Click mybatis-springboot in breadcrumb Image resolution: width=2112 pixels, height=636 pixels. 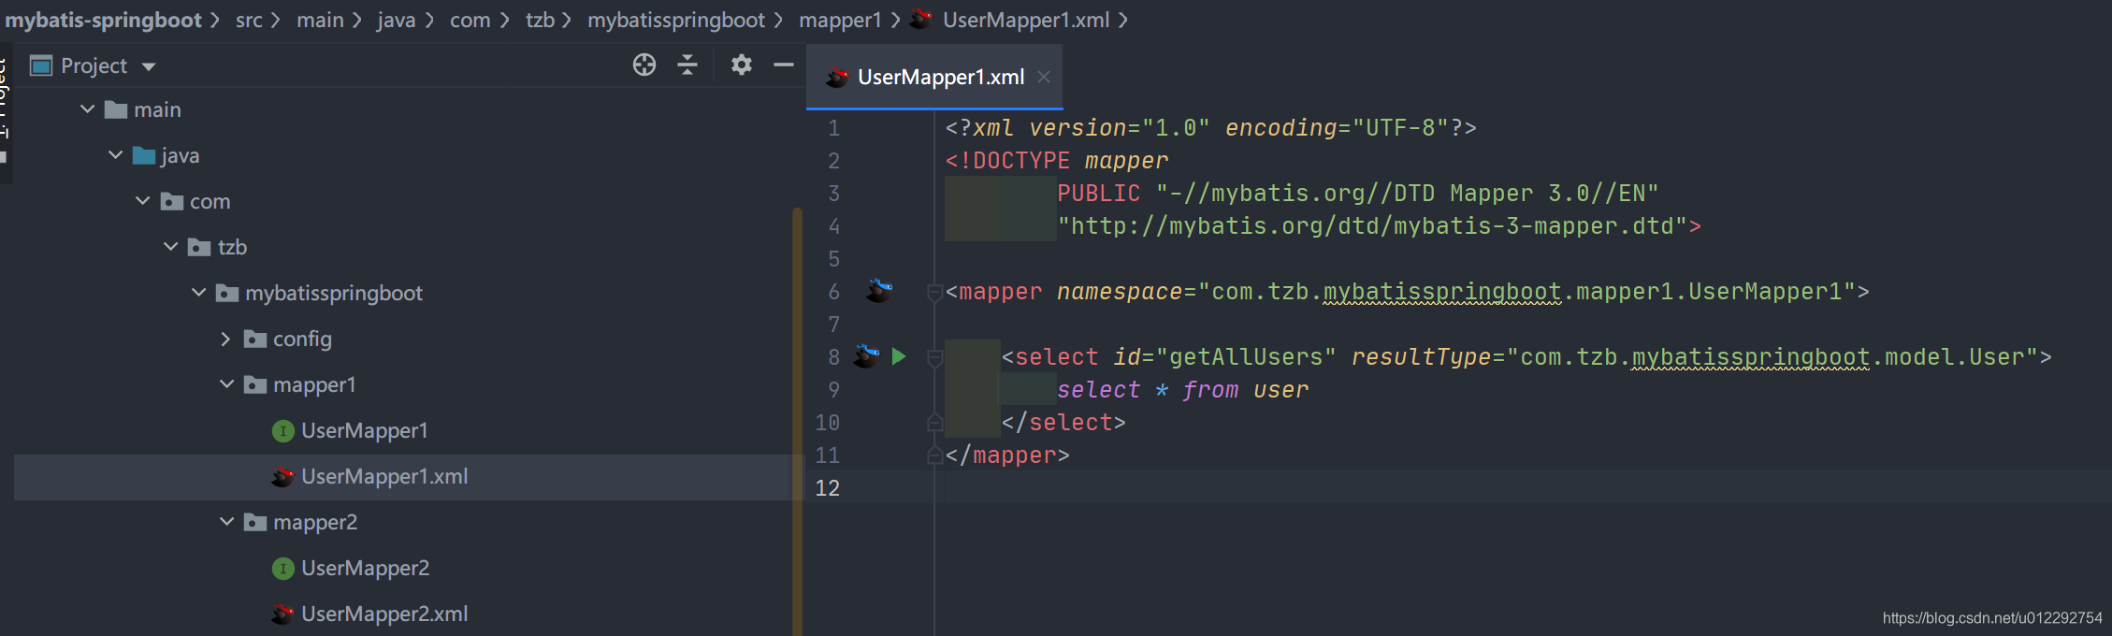(103, 20)
